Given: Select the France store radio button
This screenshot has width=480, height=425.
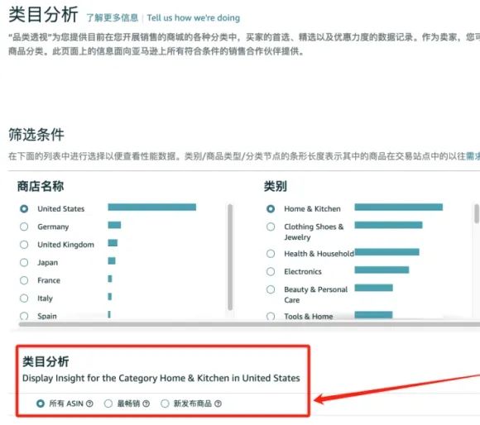Looking at the screenshot, I should 24,280.
